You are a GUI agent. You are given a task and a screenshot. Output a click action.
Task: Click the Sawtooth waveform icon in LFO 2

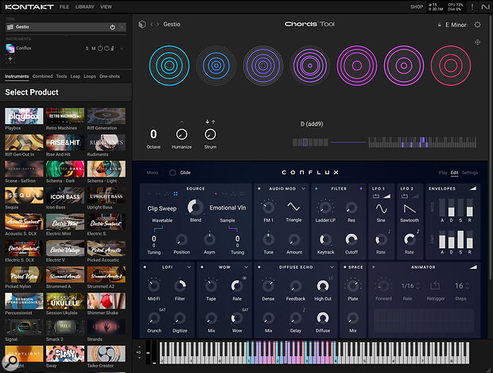click(x=410, y=207)
